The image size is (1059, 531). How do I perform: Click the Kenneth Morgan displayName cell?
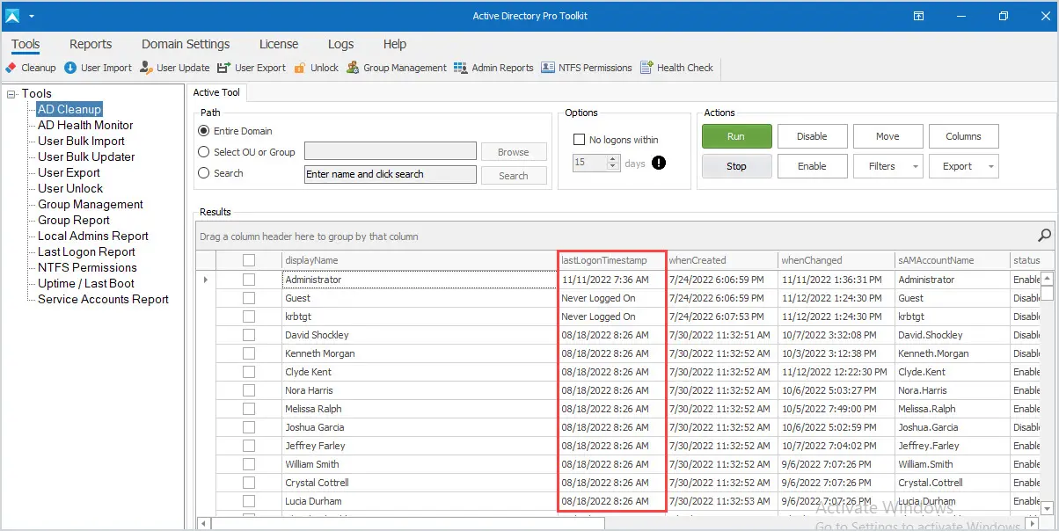click(x=420, y=353)
